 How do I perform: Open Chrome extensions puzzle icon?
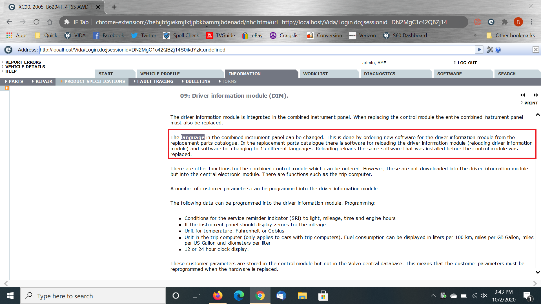pos(505,22)
